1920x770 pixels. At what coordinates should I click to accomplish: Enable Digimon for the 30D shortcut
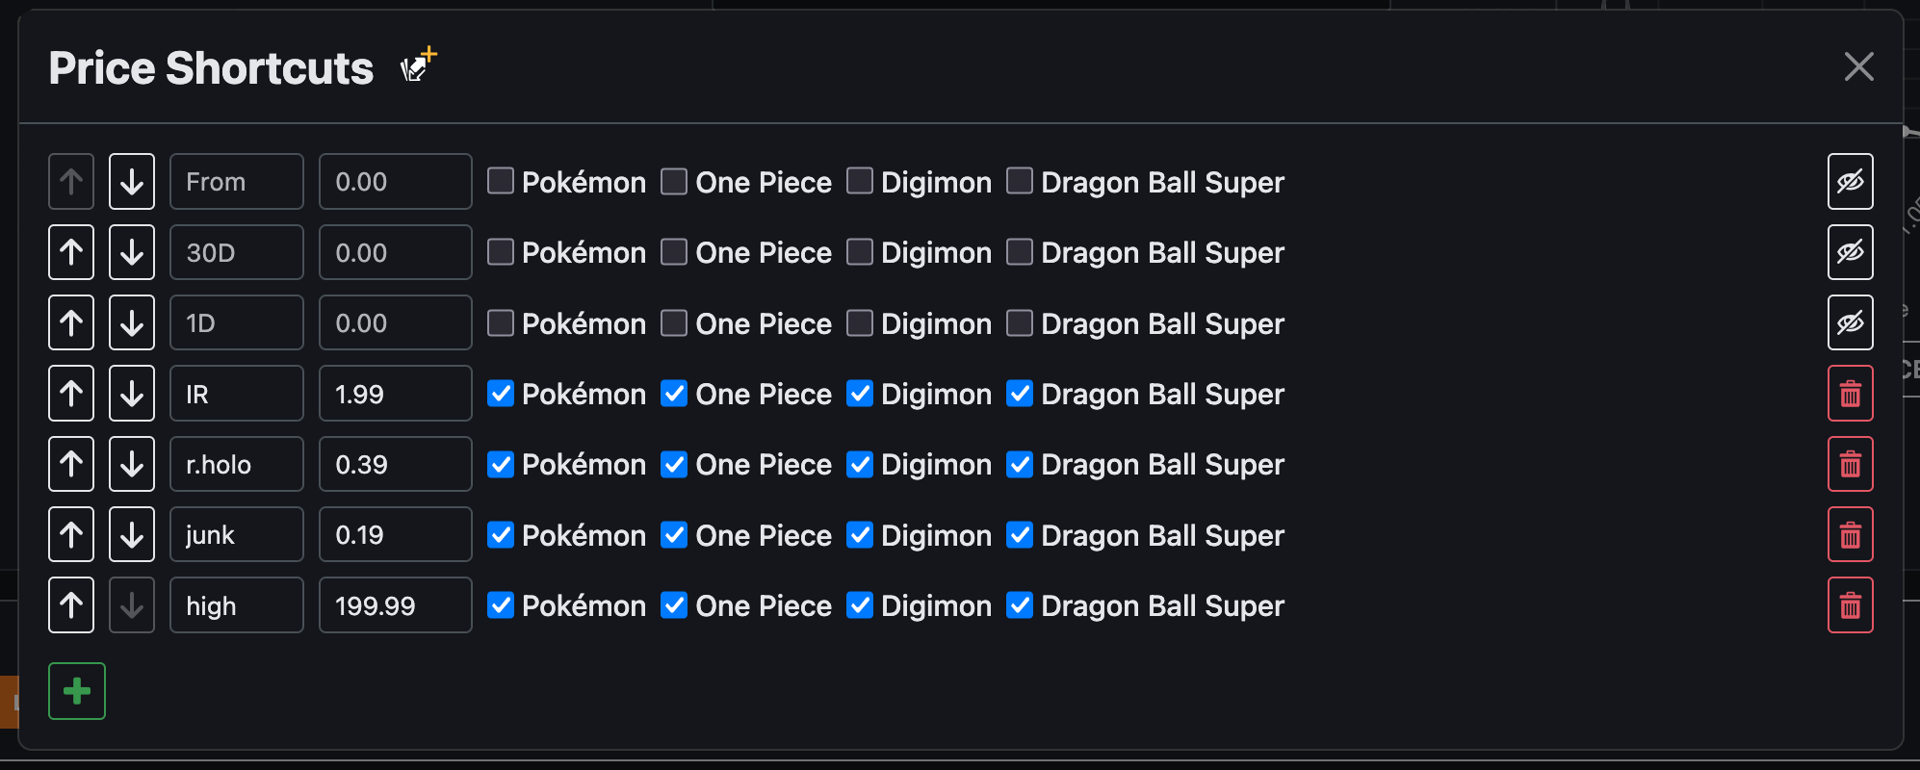860,251
